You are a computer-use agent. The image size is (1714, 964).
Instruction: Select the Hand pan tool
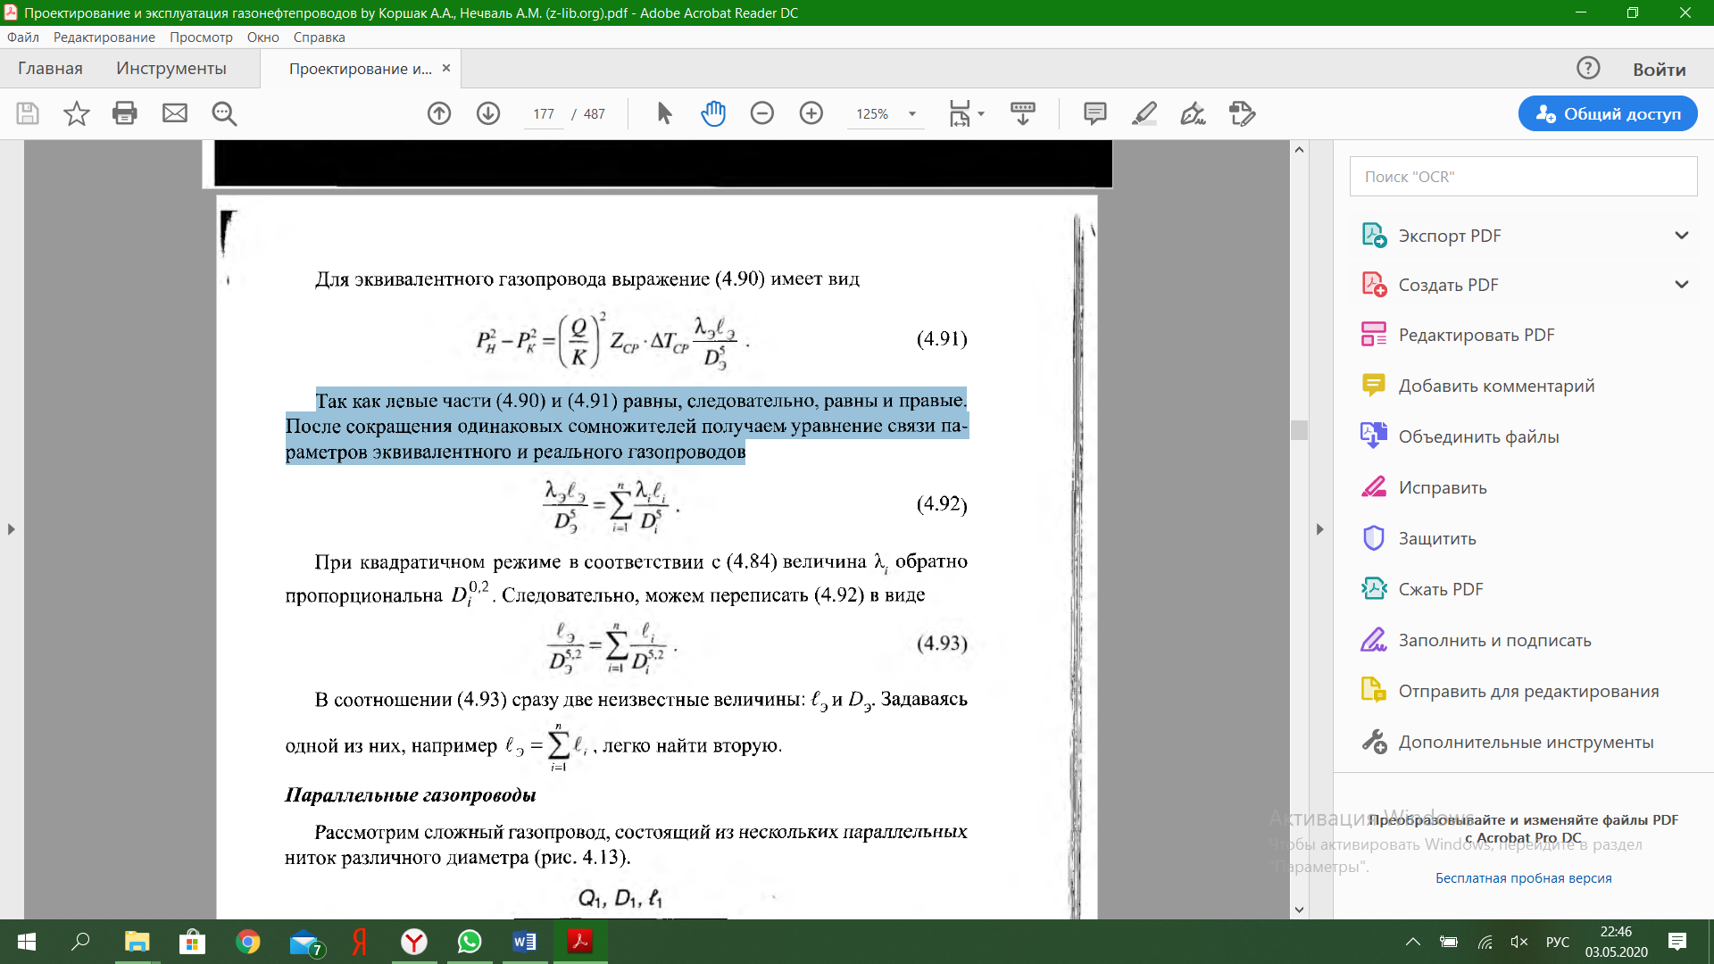713,113
